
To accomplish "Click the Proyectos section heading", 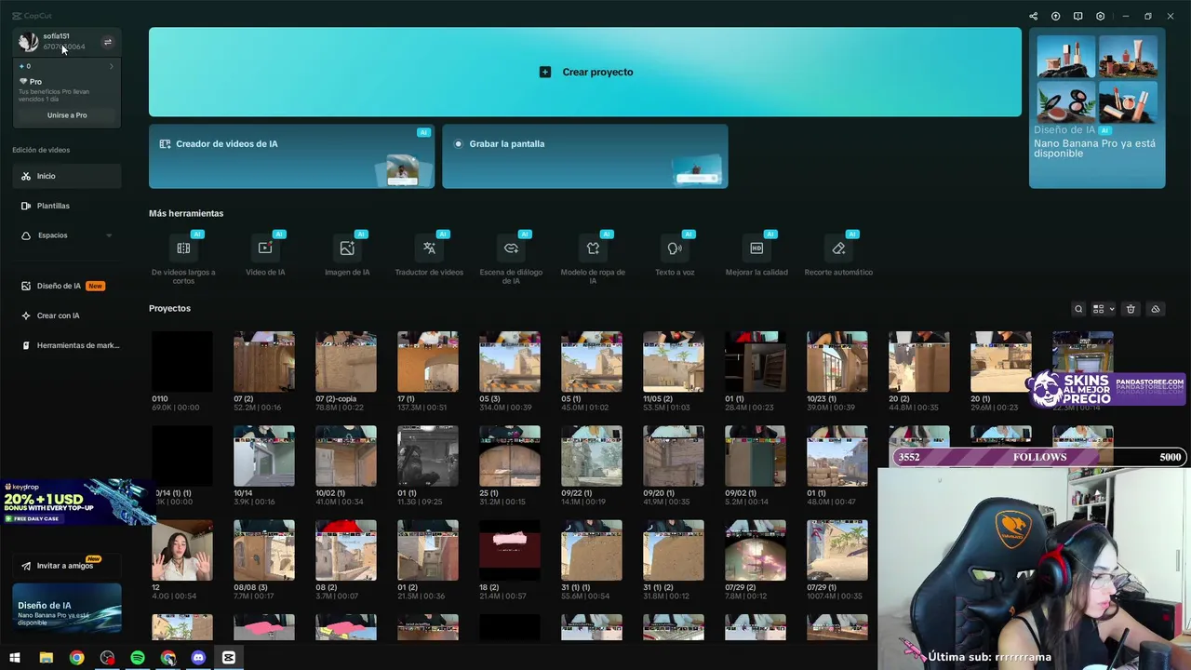I will click(x=169, y=308).
